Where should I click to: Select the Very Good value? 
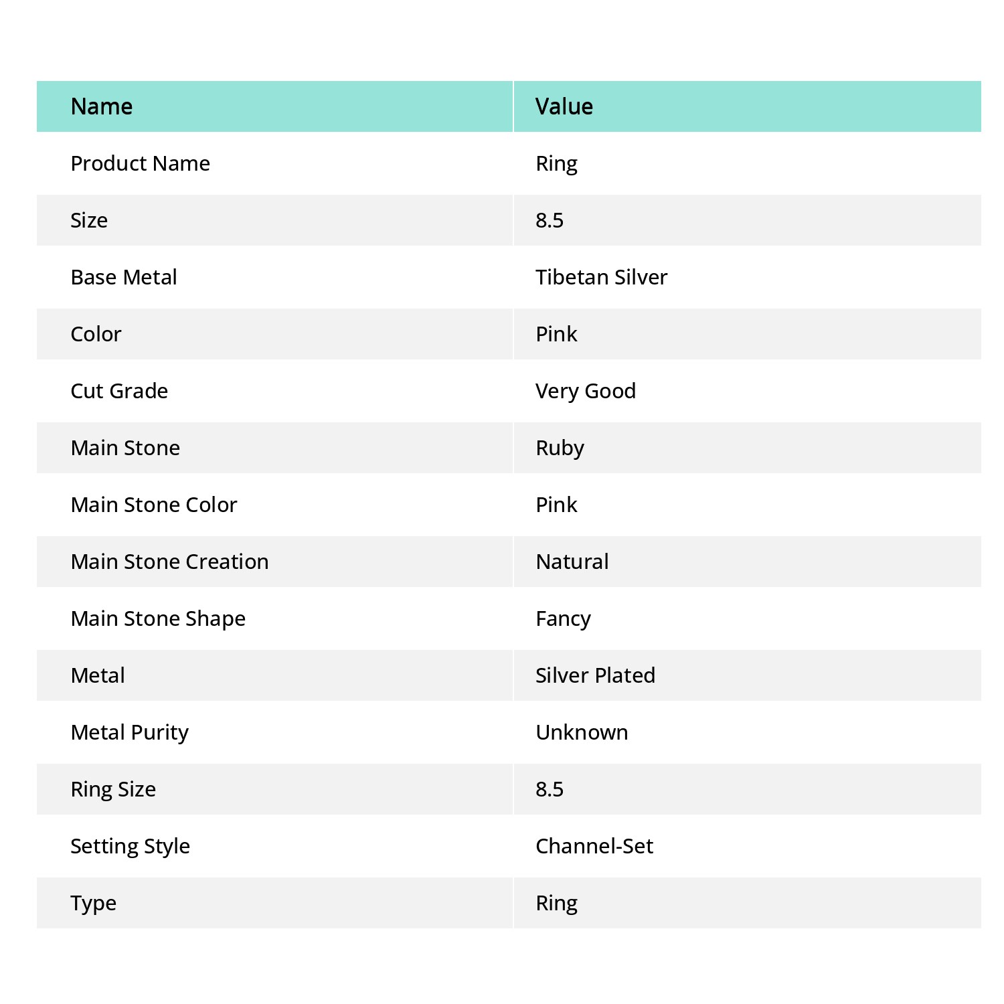586,391
